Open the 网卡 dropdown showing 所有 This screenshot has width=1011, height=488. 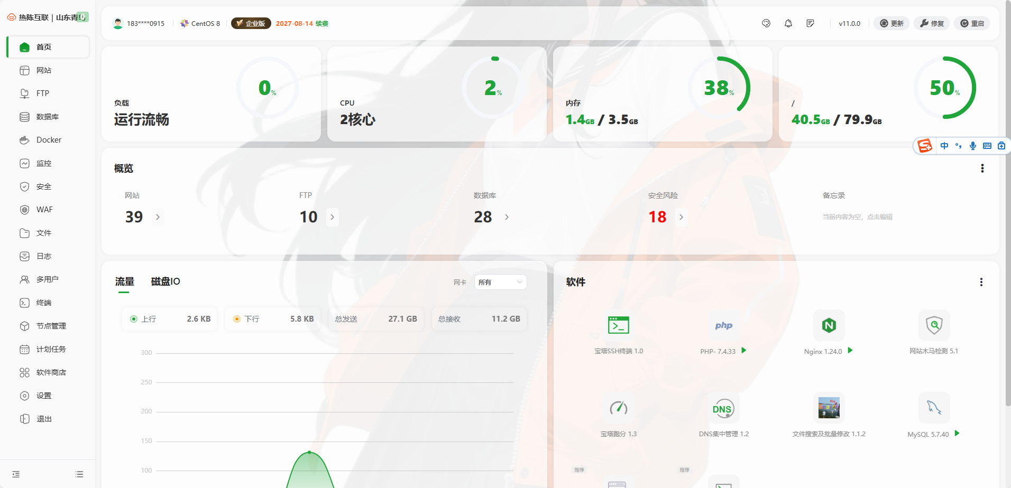500,282
